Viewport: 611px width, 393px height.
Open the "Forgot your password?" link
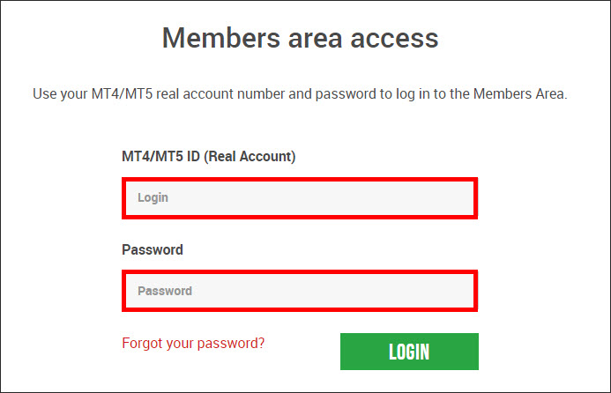coord(193,343)
